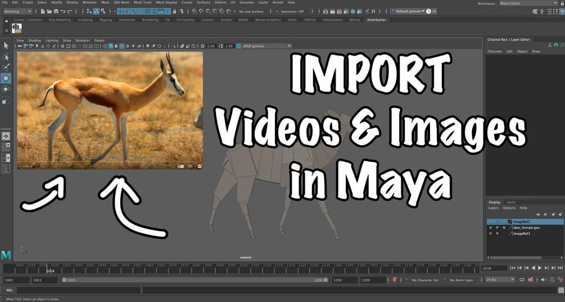565x302 pixels.
Task: Activate the Lasso Select tool
Action: (6, 57)
